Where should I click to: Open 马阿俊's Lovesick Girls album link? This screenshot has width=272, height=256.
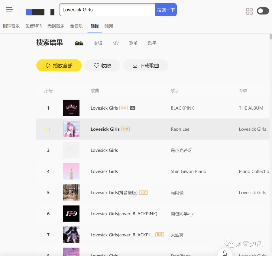tap(252, 193)
